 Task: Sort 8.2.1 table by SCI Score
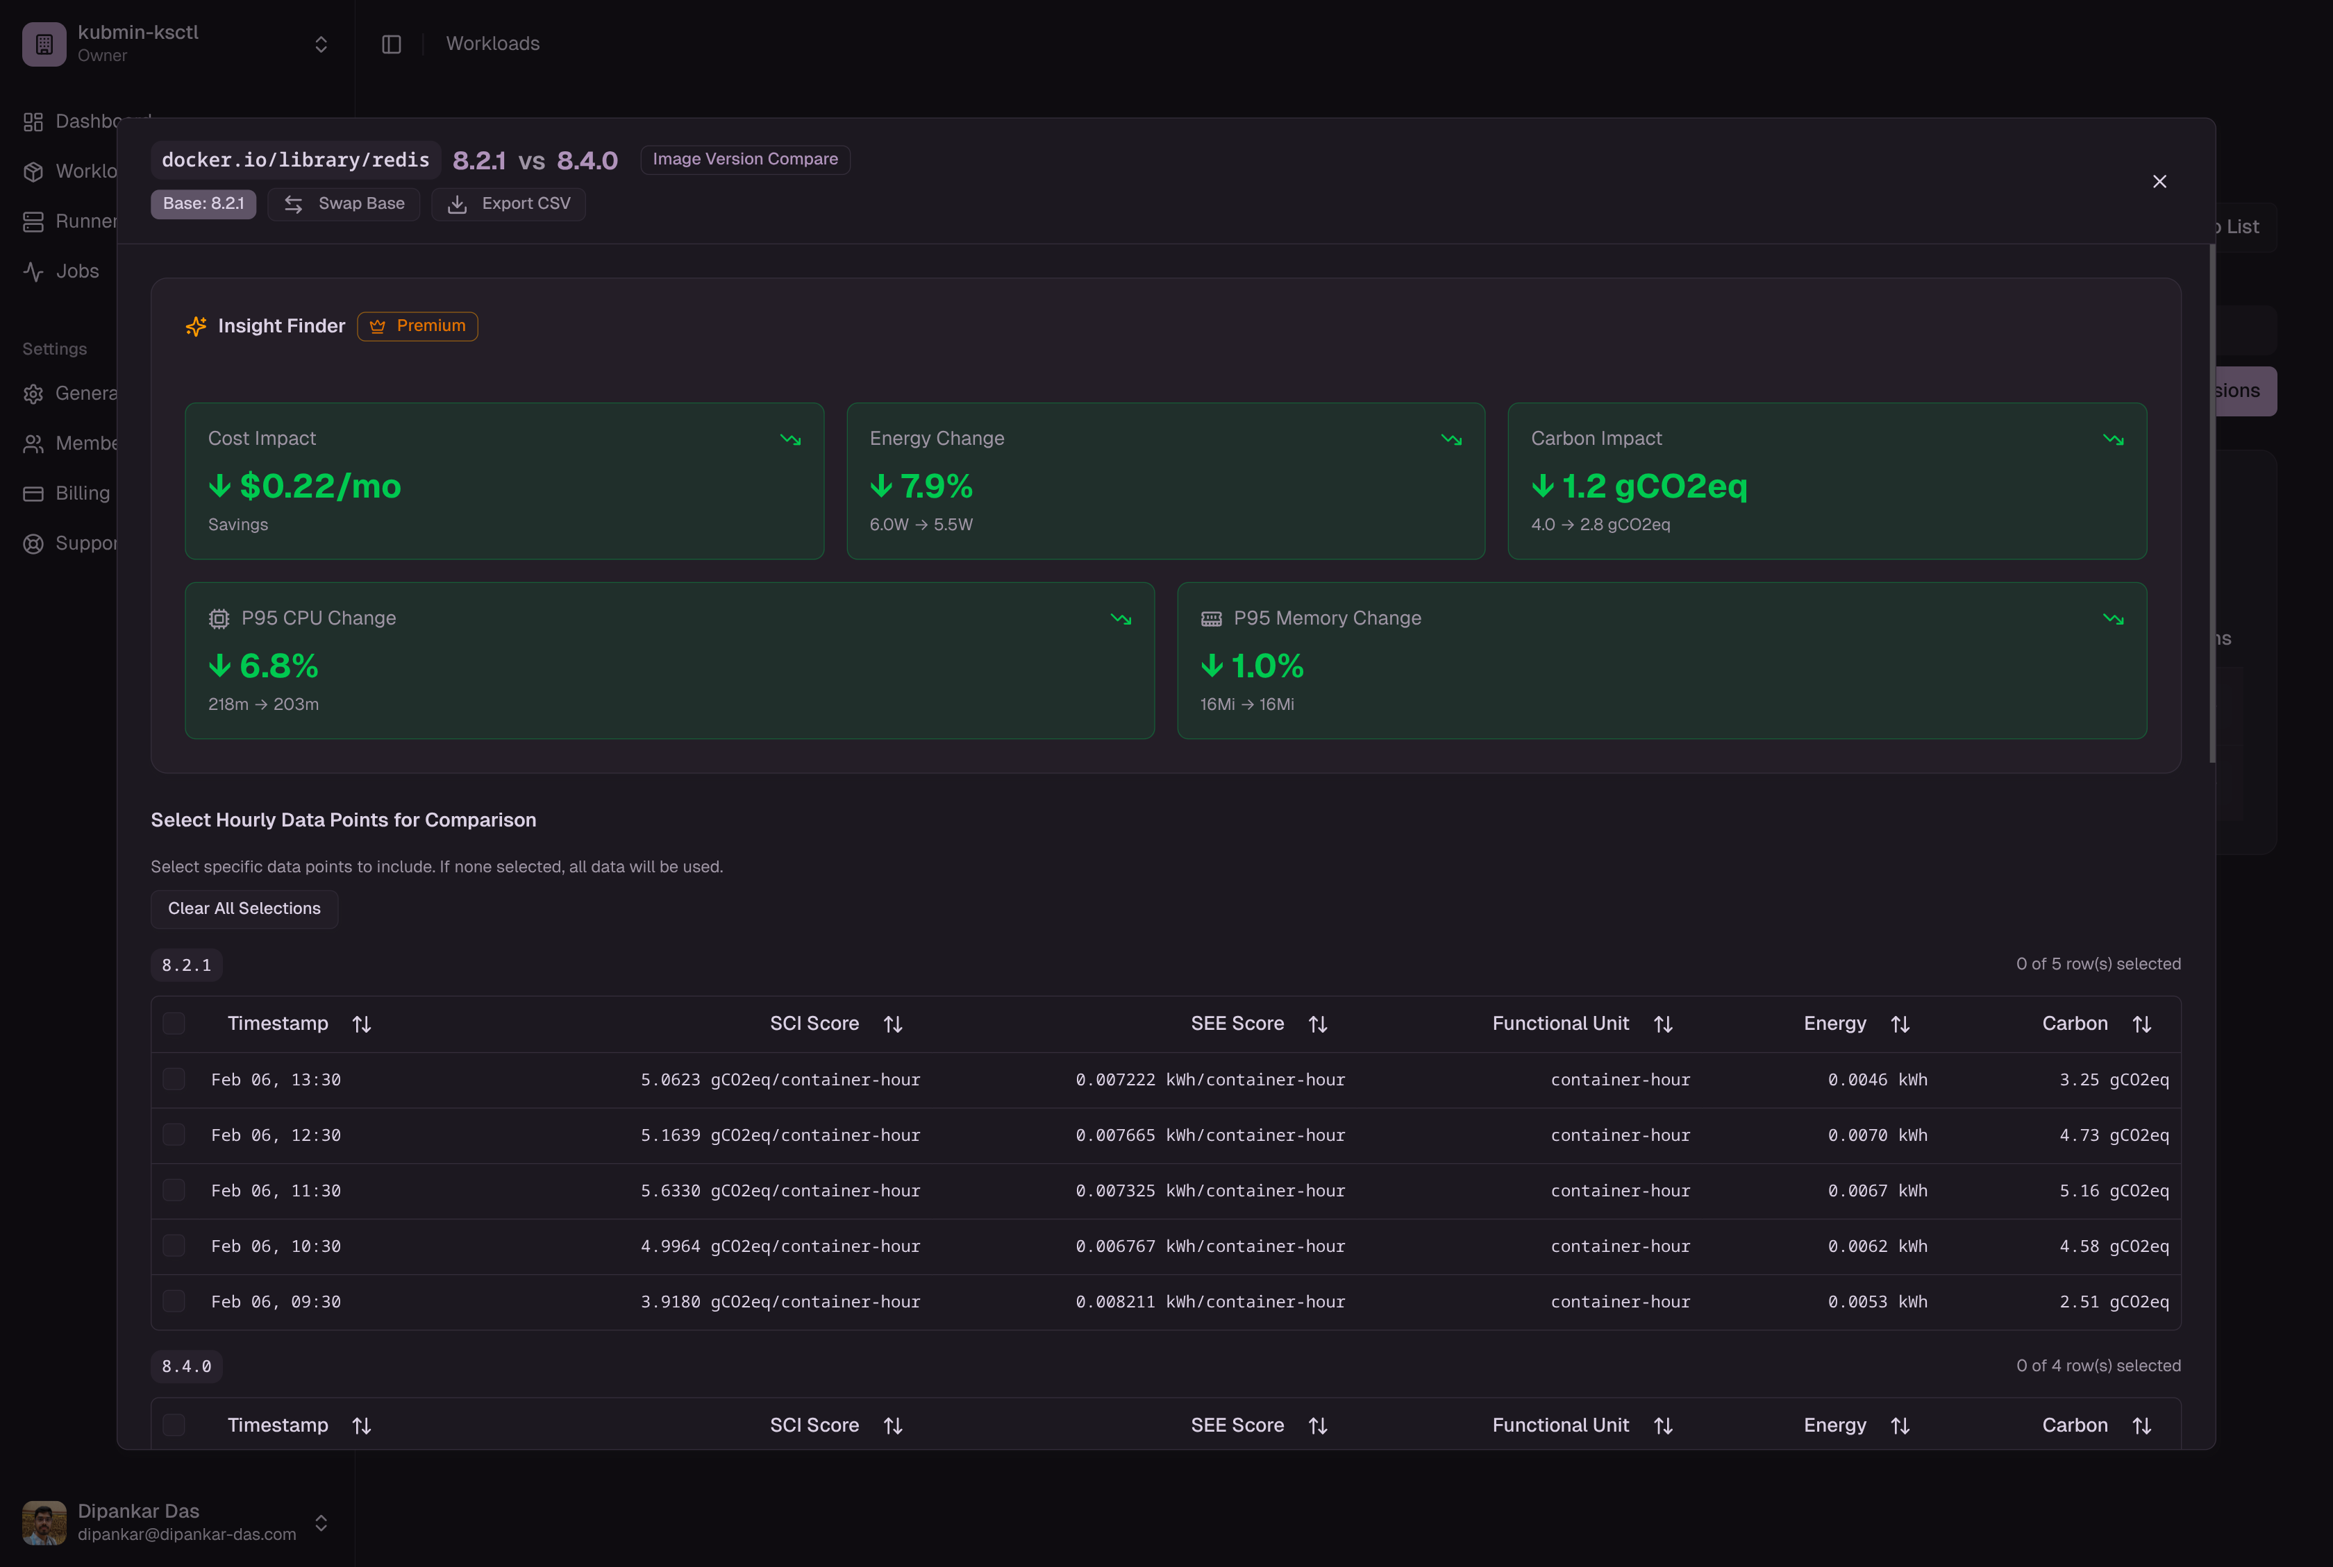point(893,1024)
